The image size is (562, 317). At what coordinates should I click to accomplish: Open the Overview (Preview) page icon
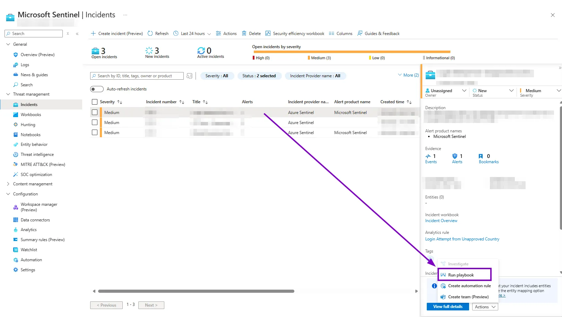(x=16, y=55)
